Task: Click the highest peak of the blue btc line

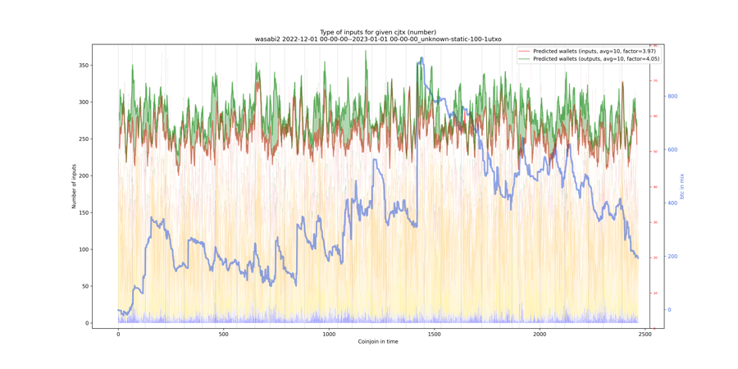Action: [x=421, y=58]
